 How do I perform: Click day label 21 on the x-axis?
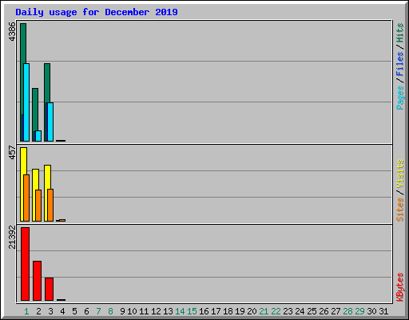coord(264,311)
